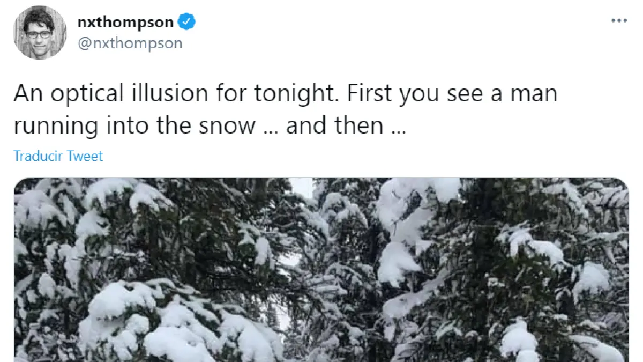Click the bold nxthompson display name
The width and height of the screenshot is (643, 362).
point(125,23)
